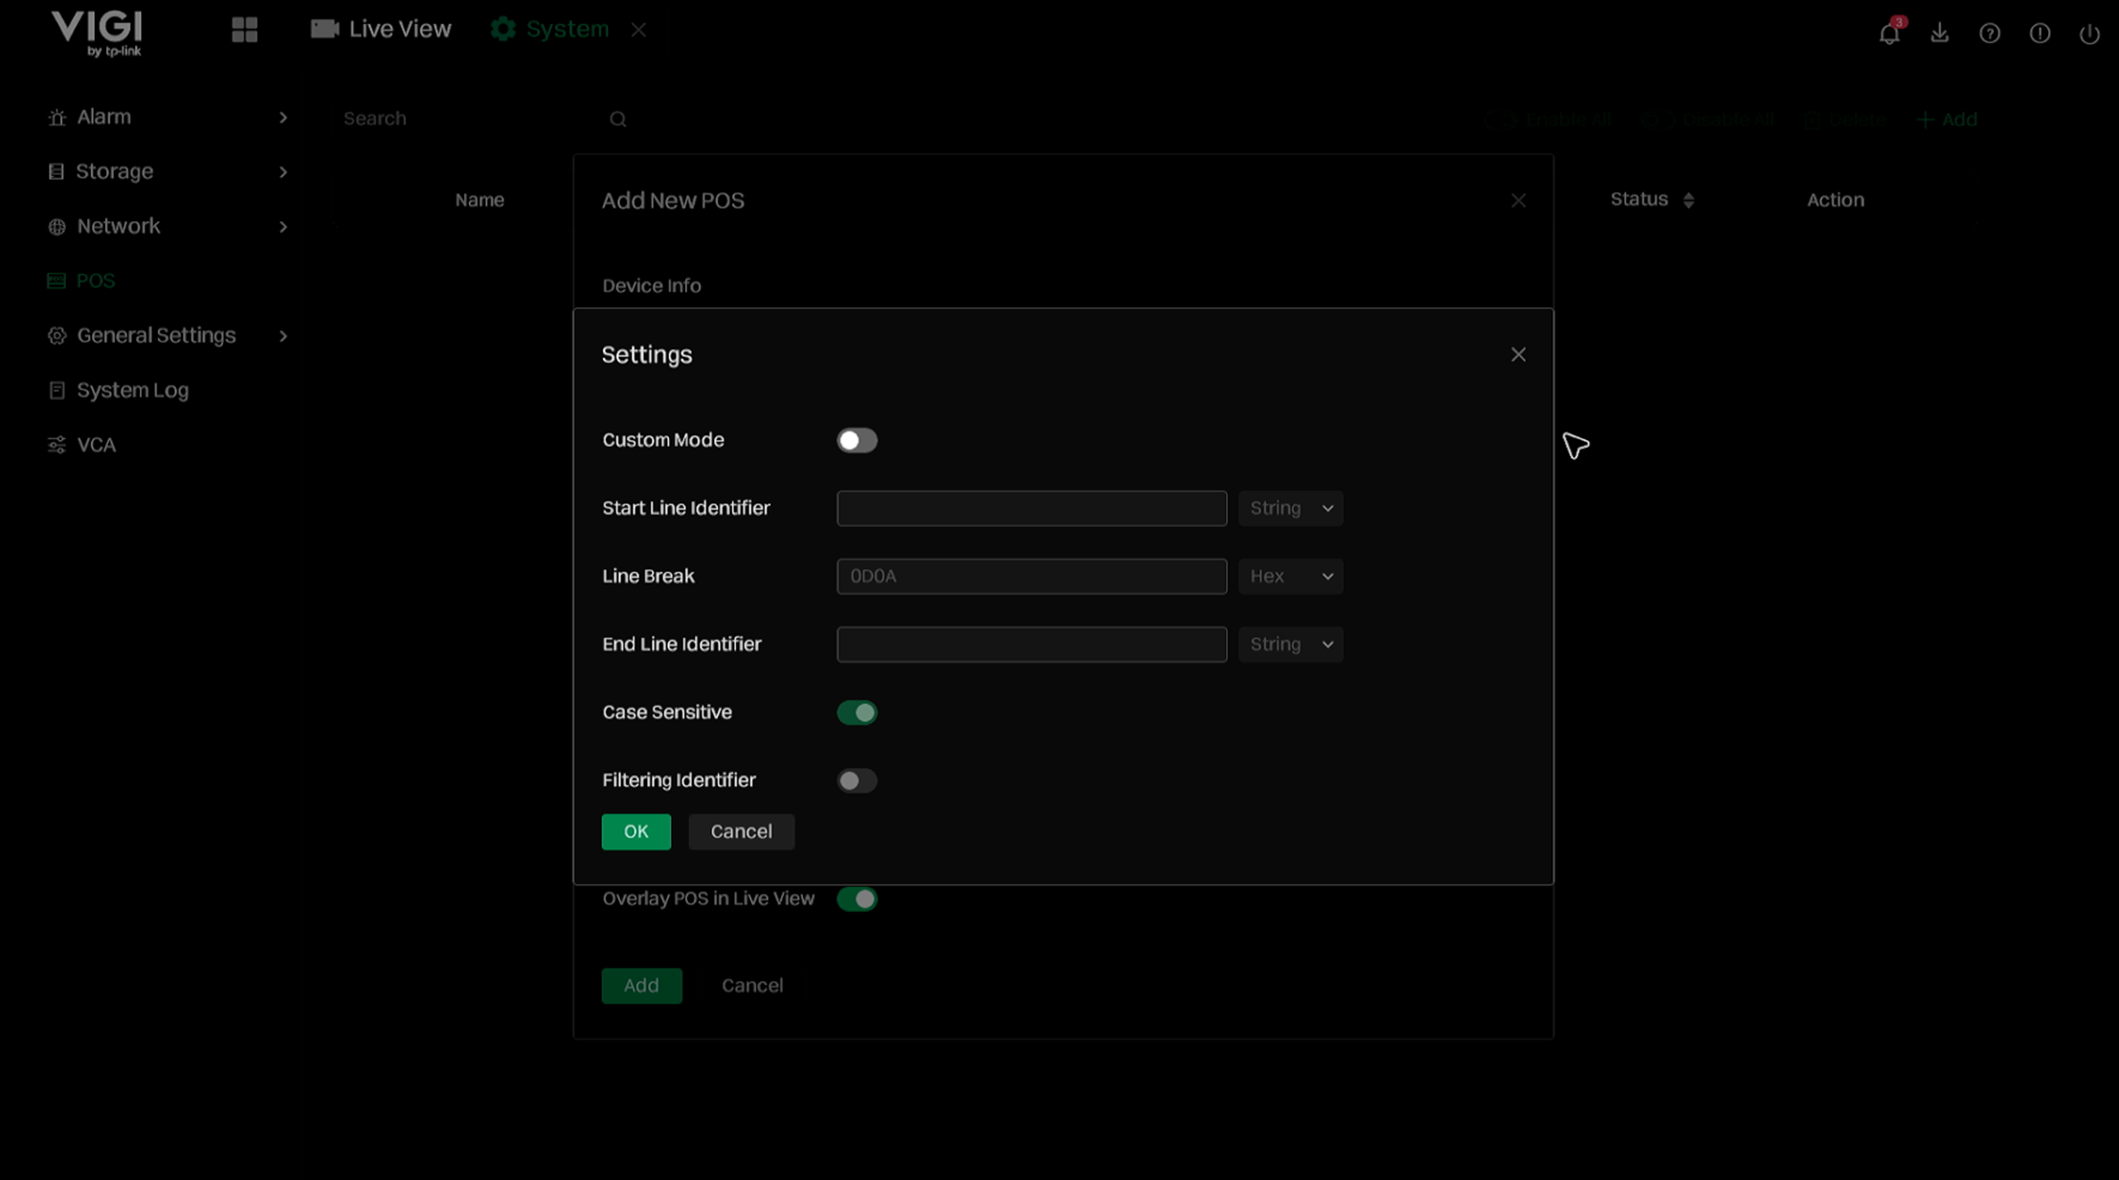Click the Action column header
This screenshot has height=1180, width=2119.
[1835, 200]
